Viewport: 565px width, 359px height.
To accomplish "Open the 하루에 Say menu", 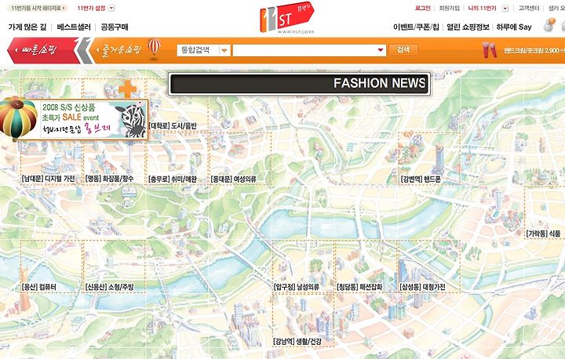I will [514, 27].
